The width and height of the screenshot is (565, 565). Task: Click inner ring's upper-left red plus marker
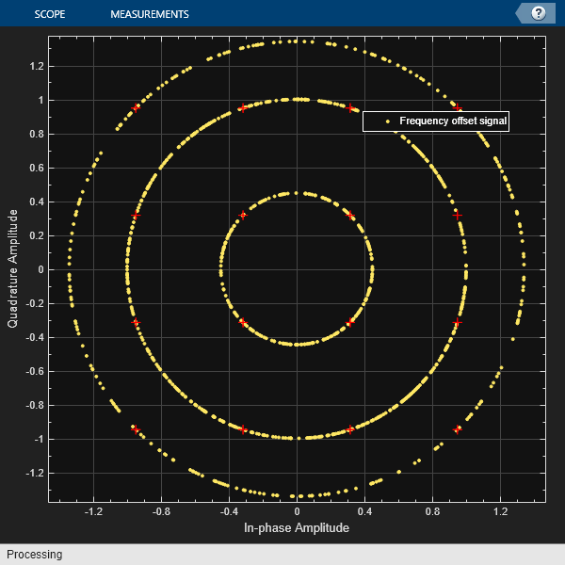[243, 216]
